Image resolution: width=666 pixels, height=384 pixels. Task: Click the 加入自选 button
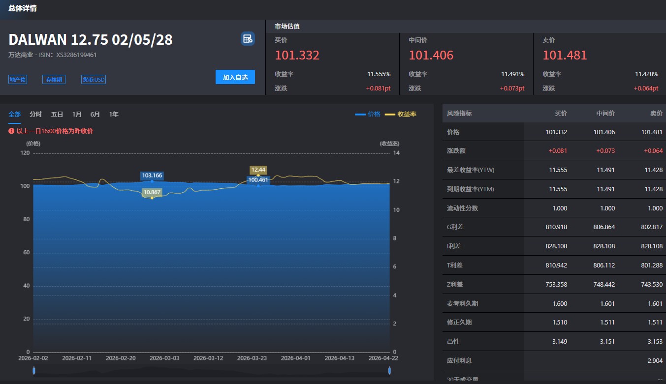pyautogui.click(x=235, y=77)
